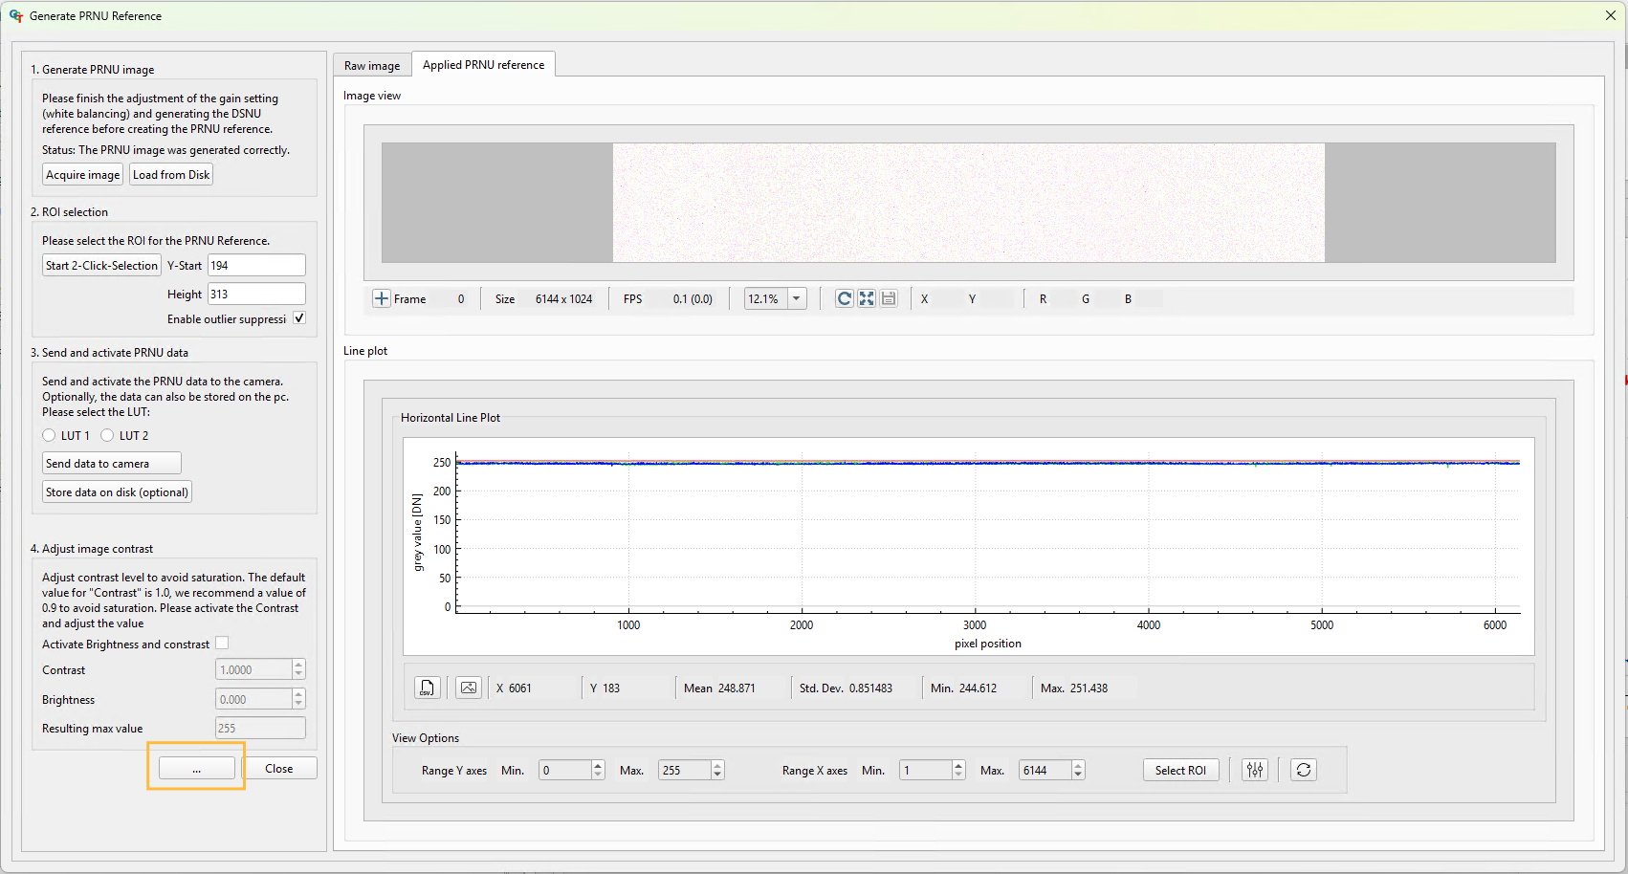Click the refresh image view icon
Screen dimensions: 1628x874
(x=844, y=298)
